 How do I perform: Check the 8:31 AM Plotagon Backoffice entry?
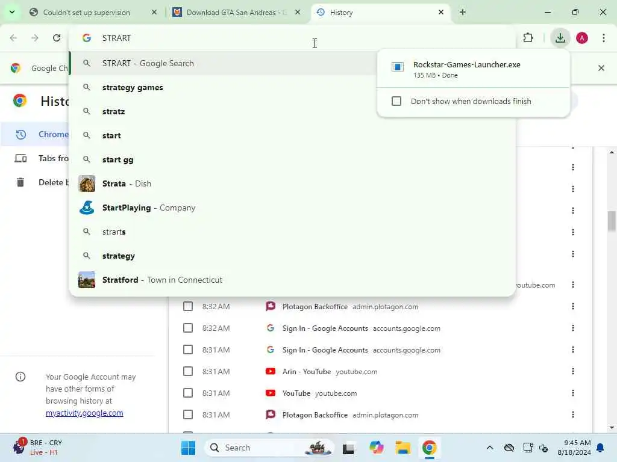tap(188, 414)
